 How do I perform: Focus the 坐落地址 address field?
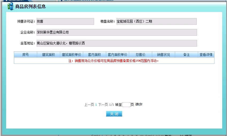coord(117,43)
